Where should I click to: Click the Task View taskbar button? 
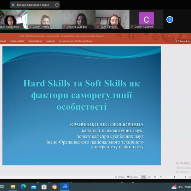click(x=2, y=187)
